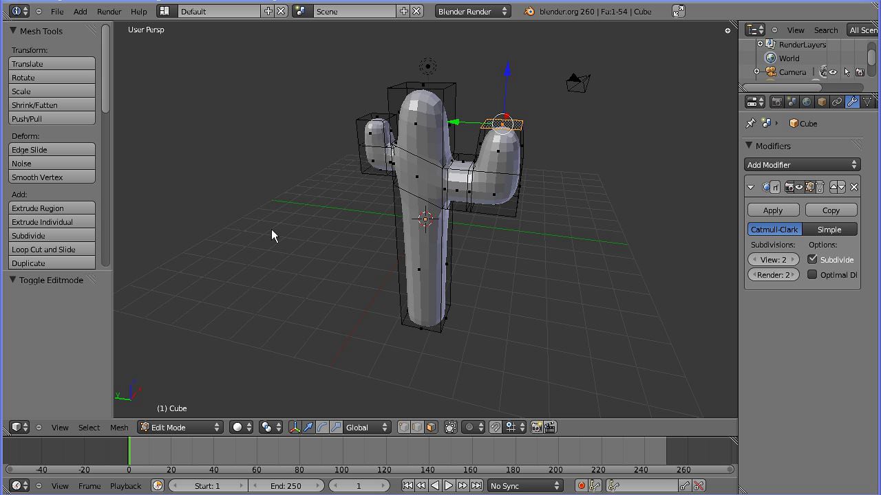Screen dimensions: 881x495
Task: Open Blender Render engine dropdown
Action: [x=473, y=11]
